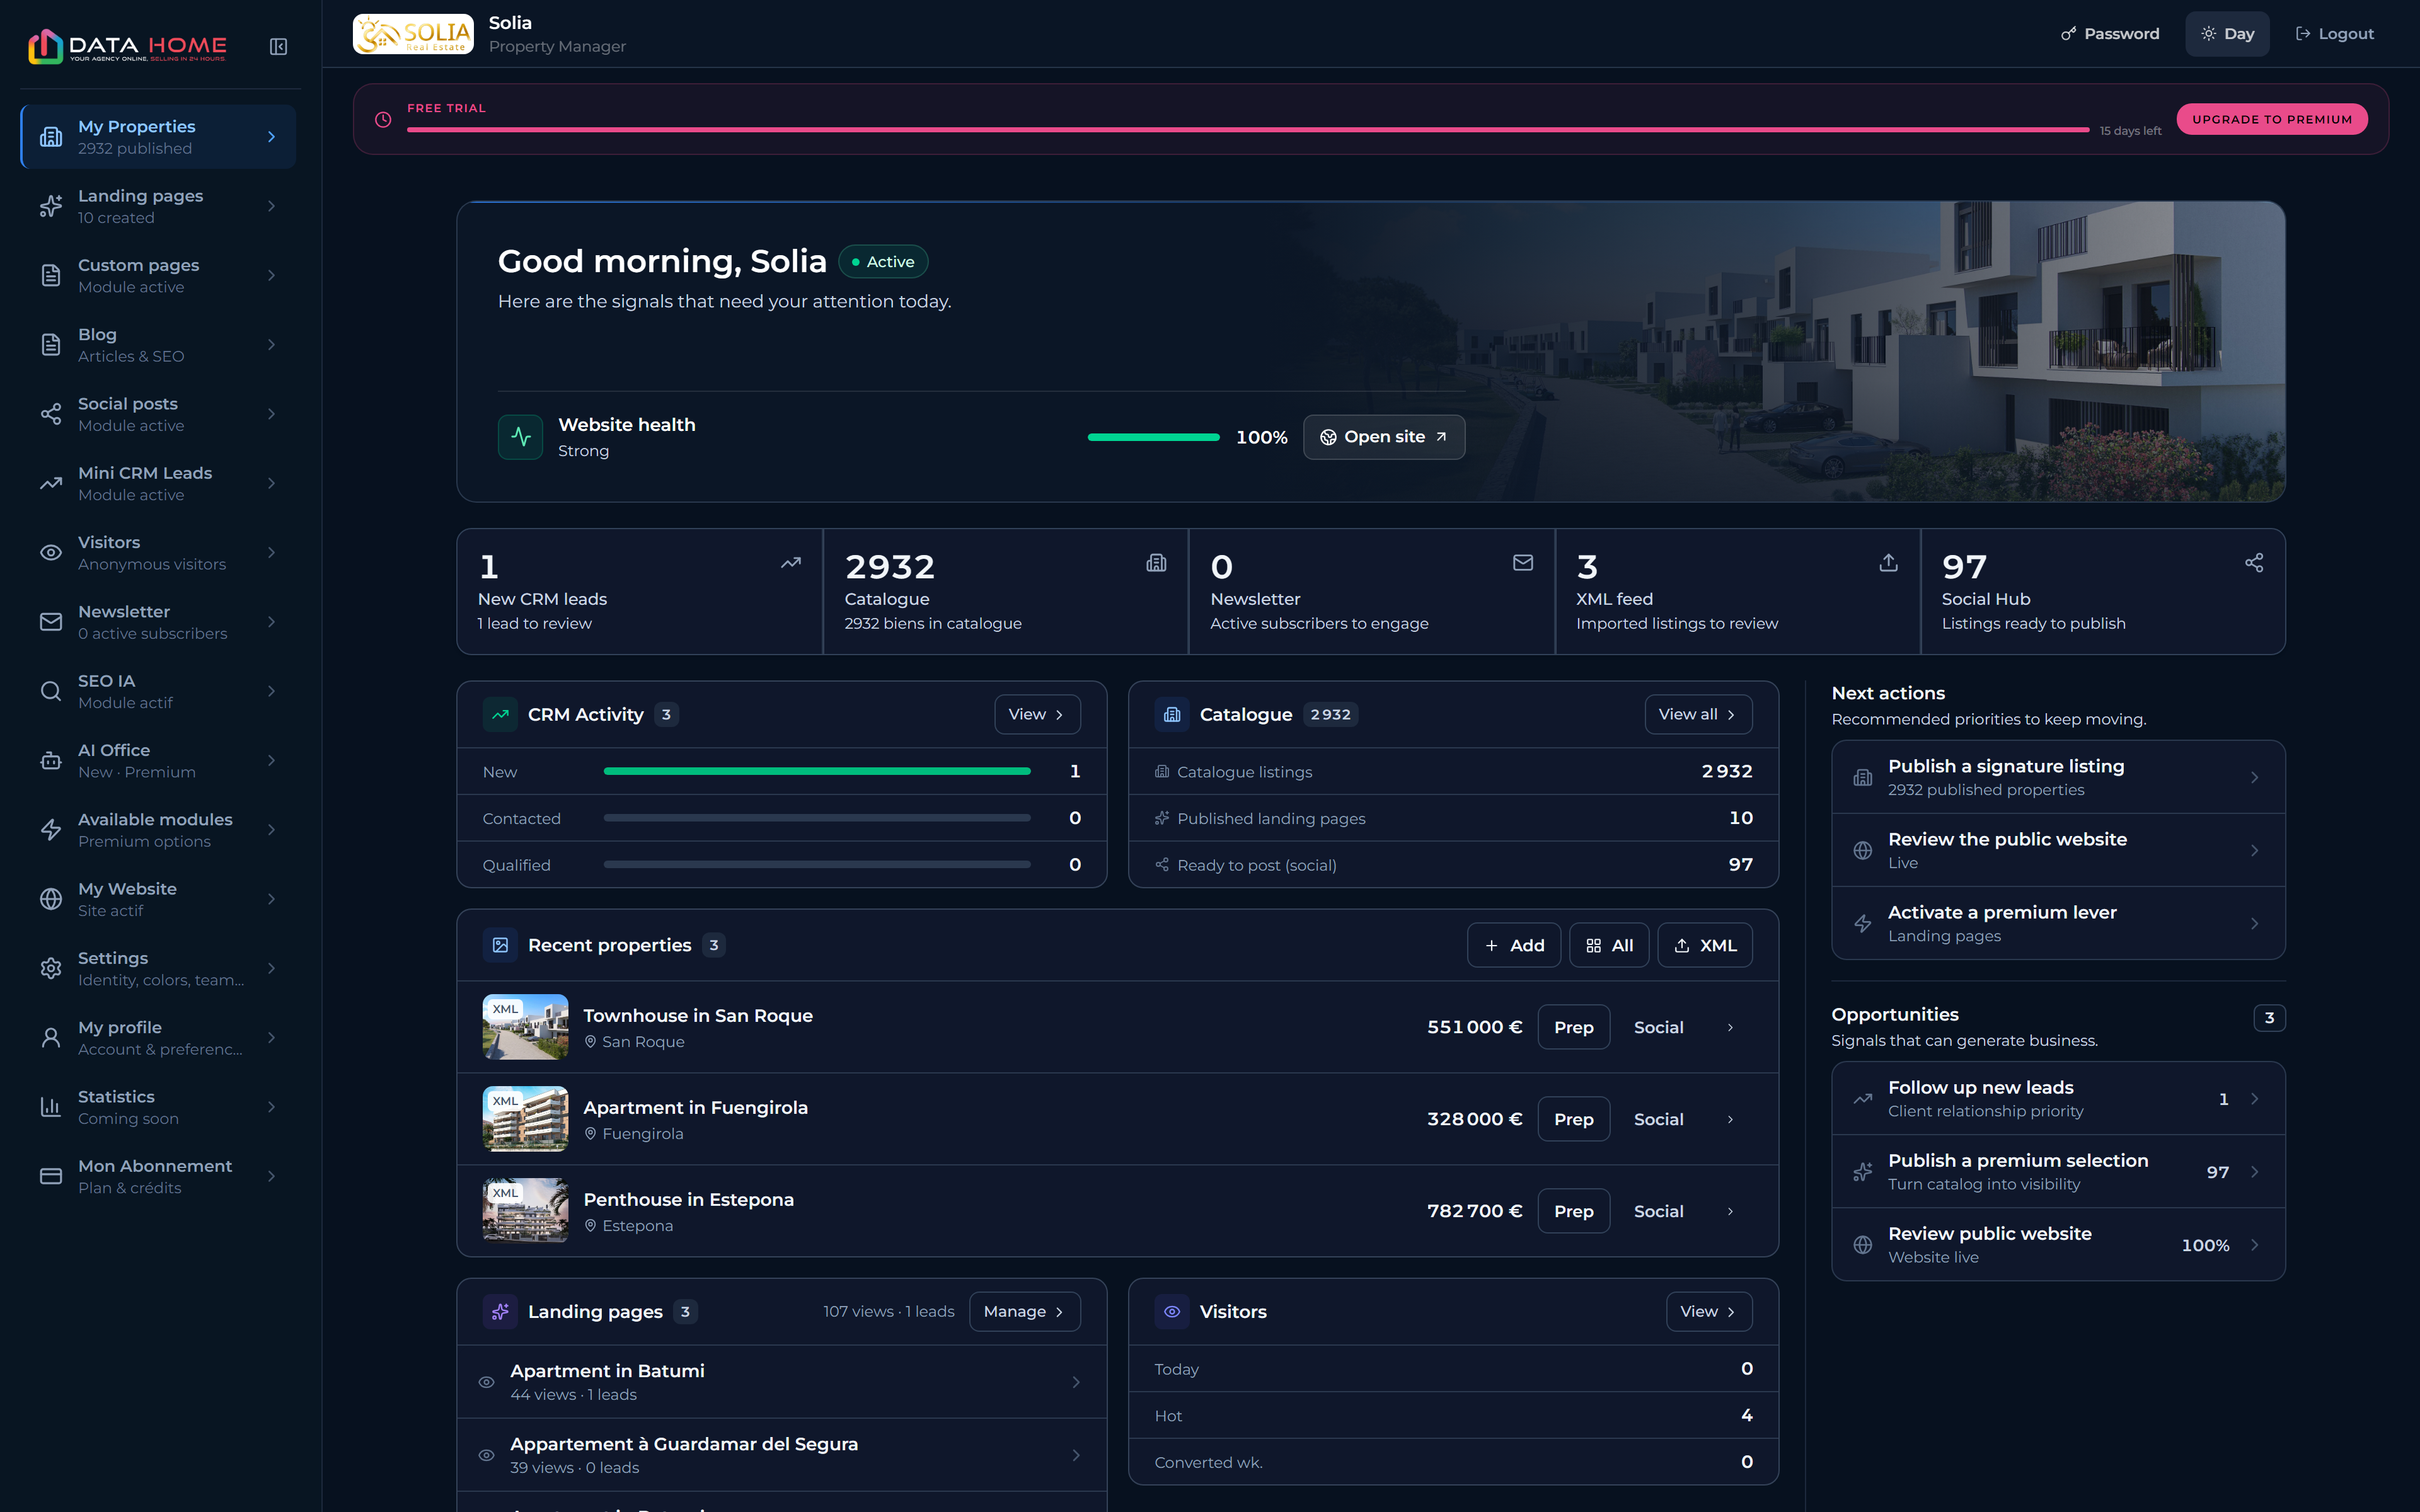This screenshot has width=2420, height=1512.
Task: Click Upgrade to Premium button
Action: 2272,119
